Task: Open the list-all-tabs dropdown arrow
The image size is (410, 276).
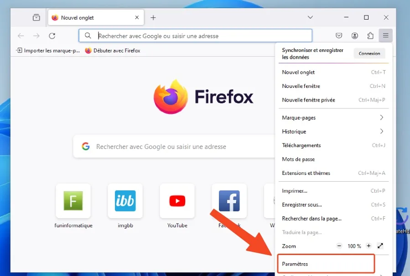Action: click(x=310, y=17)
